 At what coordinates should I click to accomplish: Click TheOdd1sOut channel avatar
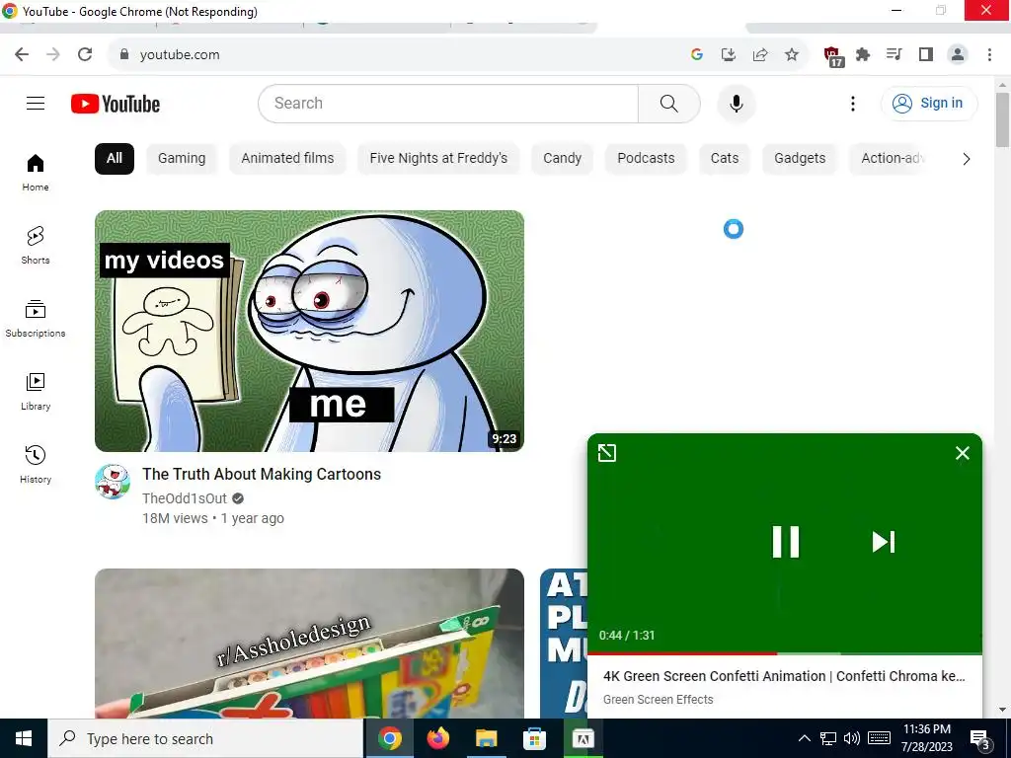pos(113,482)
